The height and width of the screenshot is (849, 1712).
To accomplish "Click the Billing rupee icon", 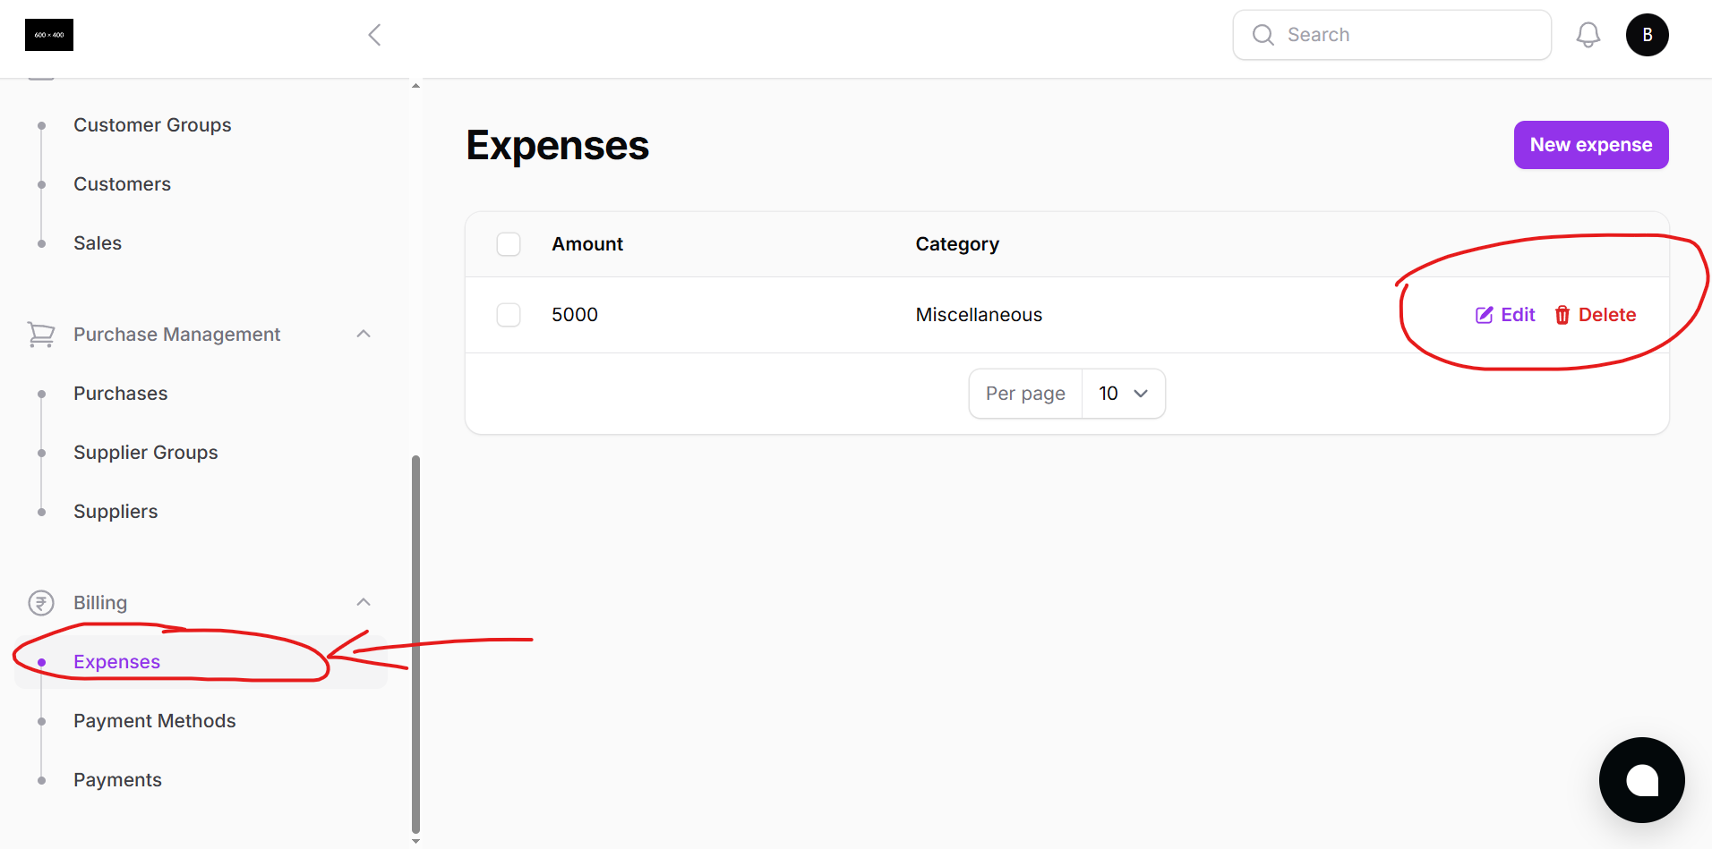I will click(x=40, y=602).
